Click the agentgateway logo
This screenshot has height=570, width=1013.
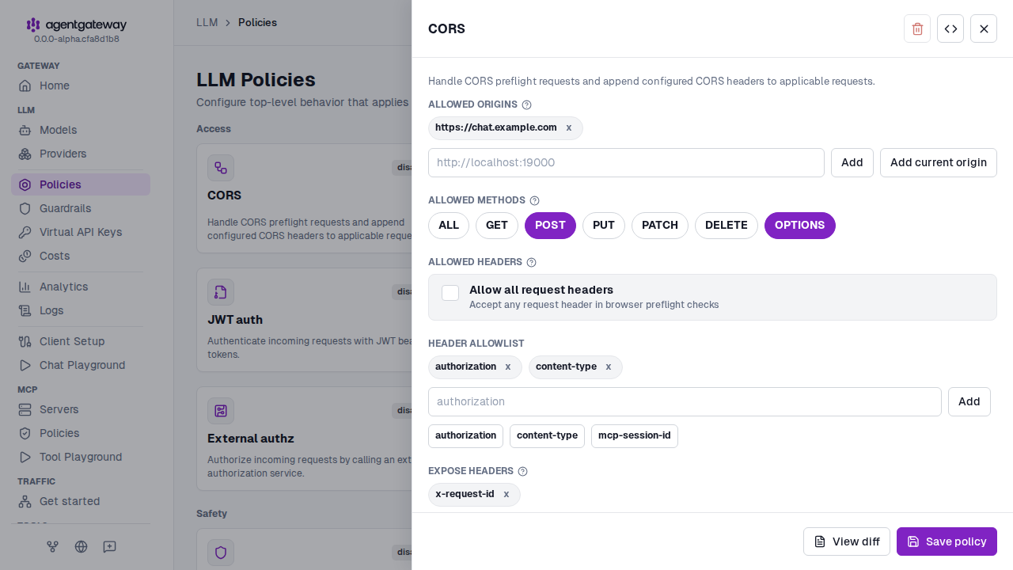pos(76,25)
